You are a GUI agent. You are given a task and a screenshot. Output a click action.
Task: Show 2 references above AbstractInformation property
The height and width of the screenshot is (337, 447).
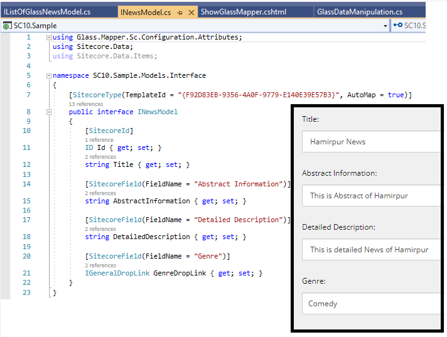click(x=100, y=193)
